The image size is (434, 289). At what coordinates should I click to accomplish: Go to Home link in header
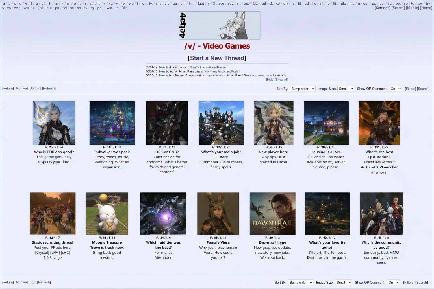pyautogui.click(x=426, y=8)
